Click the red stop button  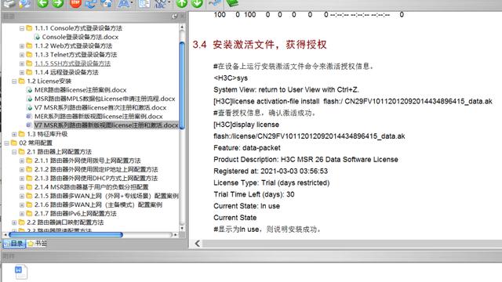[x=75, y=3]
